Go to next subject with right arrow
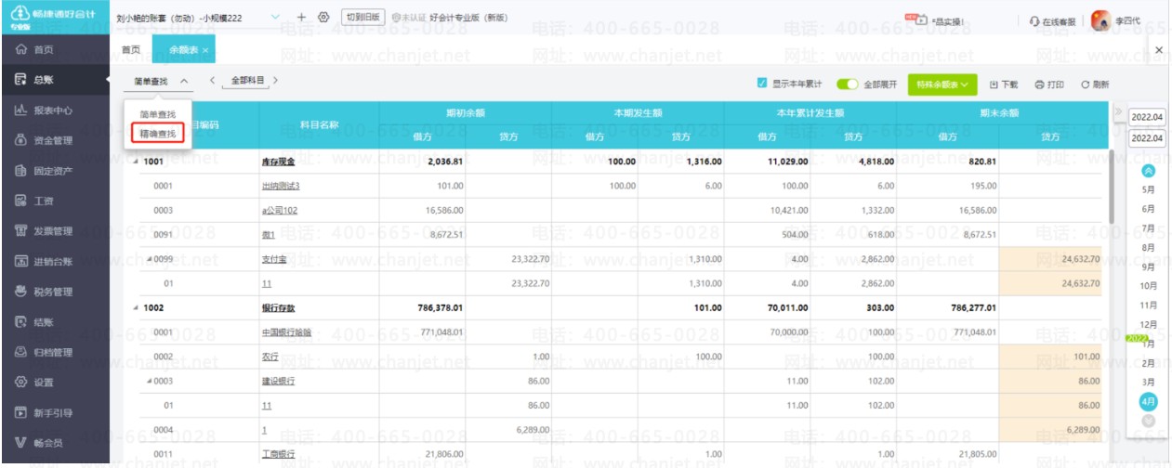1172x468 pixels. coord(276,81)
